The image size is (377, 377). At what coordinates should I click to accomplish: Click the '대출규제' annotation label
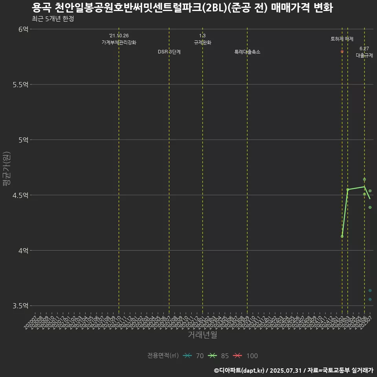[x=364, y=55]
